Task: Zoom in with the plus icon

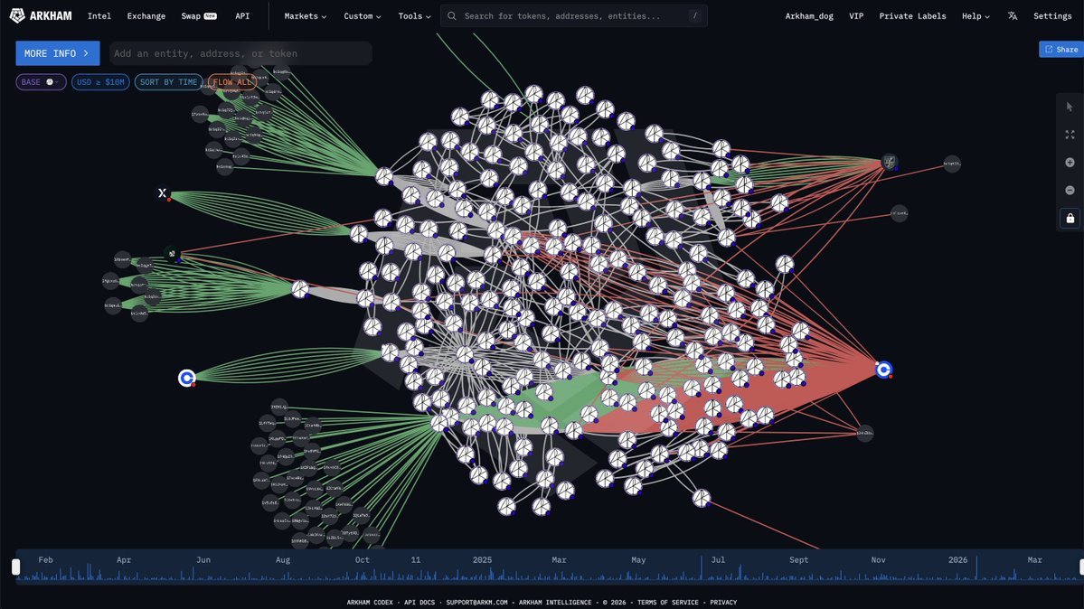Action: tap(1070, 163)
